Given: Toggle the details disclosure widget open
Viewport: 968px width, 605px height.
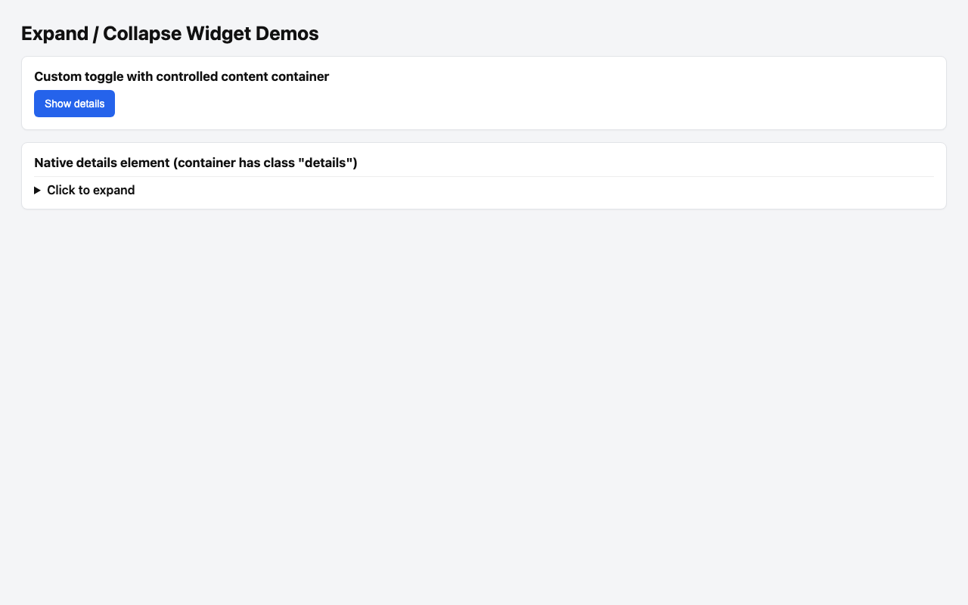Looking at the screenshot, I should [x=91, y=190].
